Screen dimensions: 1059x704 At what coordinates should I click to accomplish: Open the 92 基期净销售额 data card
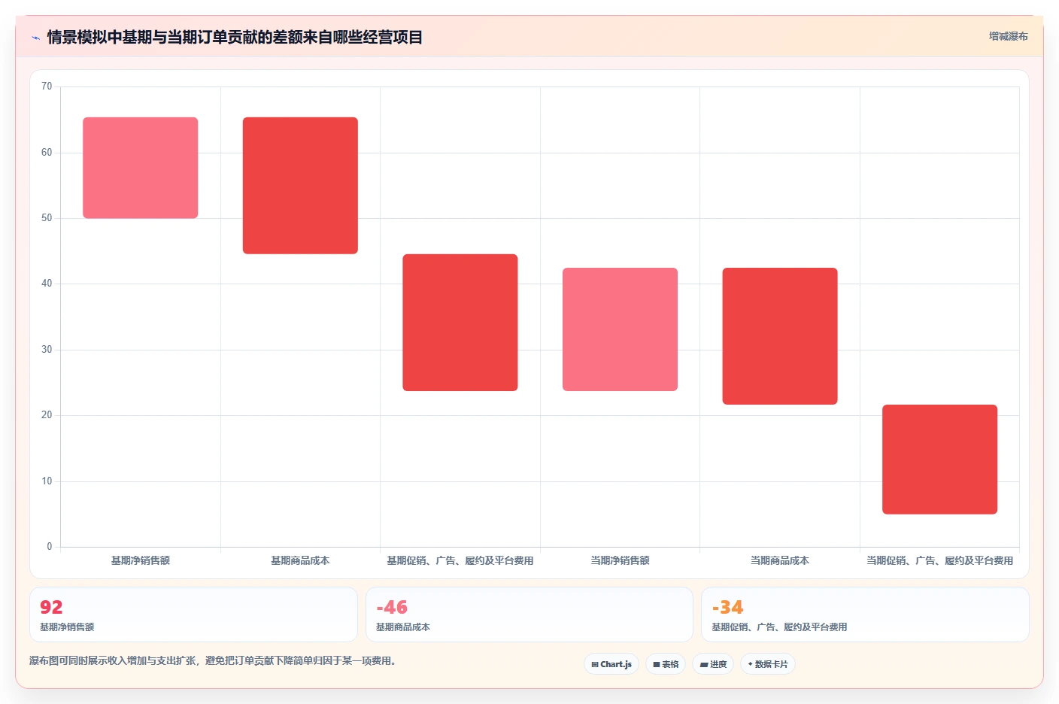point(193,614)
